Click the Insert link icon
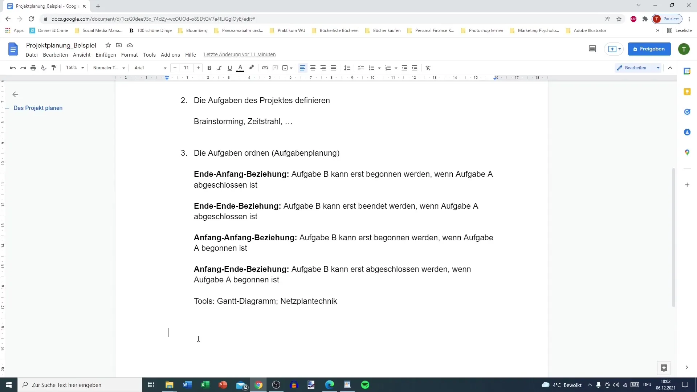This screenshot has width=697, height=392. [265, 68]
